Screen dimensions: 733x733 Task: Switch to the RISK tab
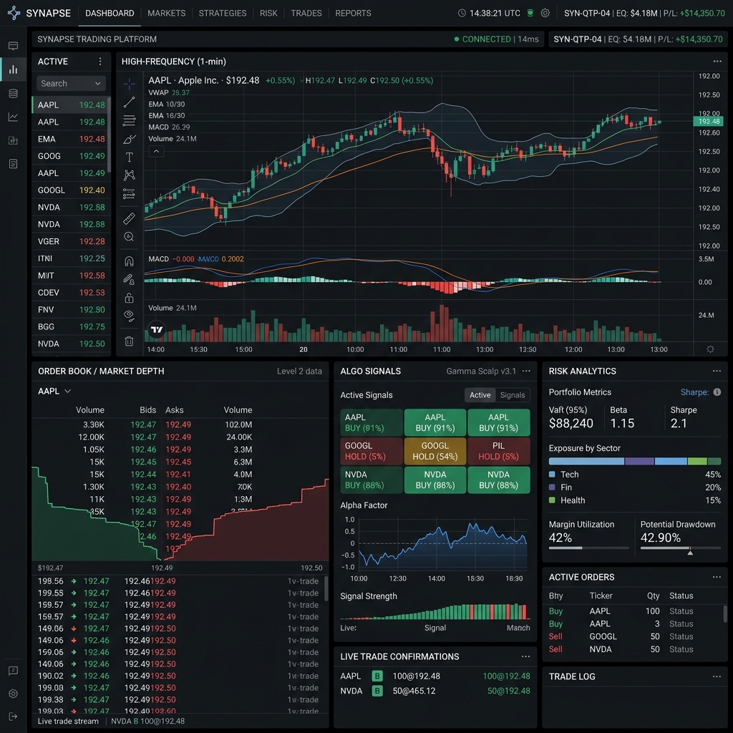(x=268, y=13)
